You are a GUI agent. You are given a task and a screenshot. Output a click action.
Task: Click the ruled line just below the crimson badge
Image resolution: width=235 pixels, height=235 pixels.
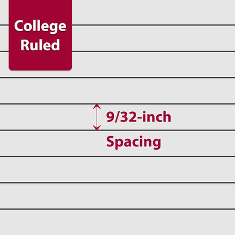coord(117,77)
